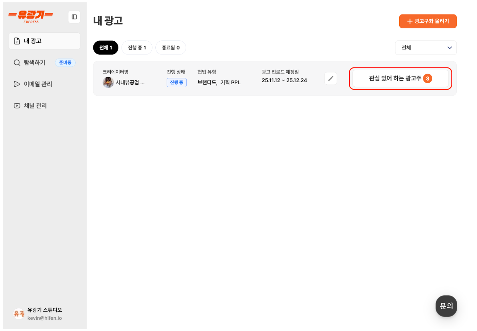Screen dimensions: 477x331
Task: Click the 준비중 badge next to 탐색하기
Action: tap(65, 63)
